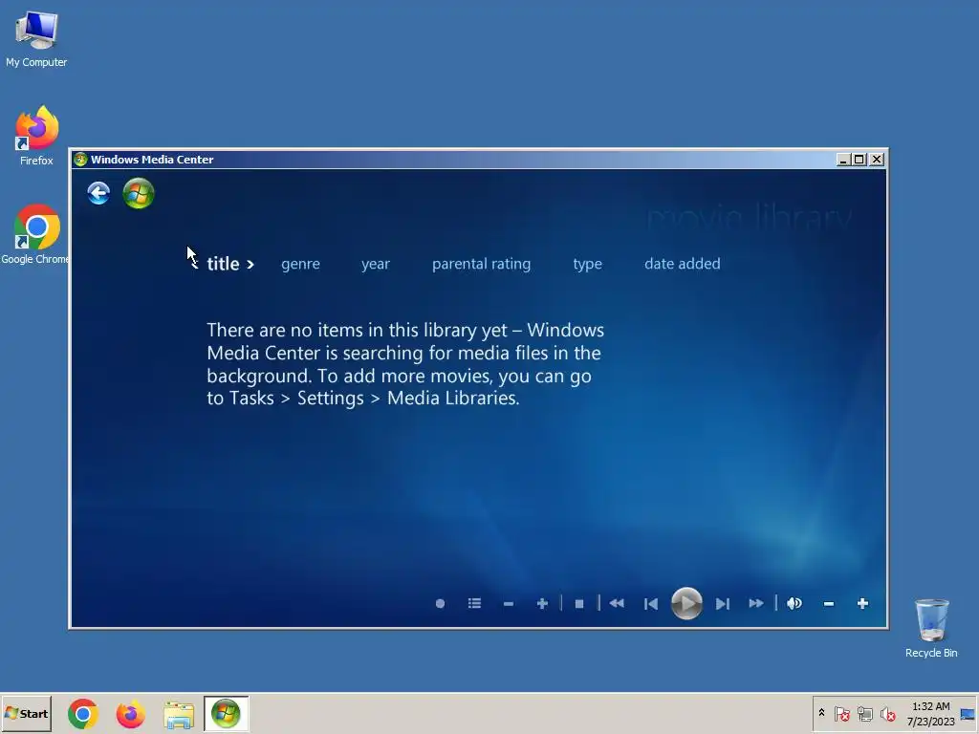Sort movies by date added
The image size is (979, 734).
pos(683,264)
